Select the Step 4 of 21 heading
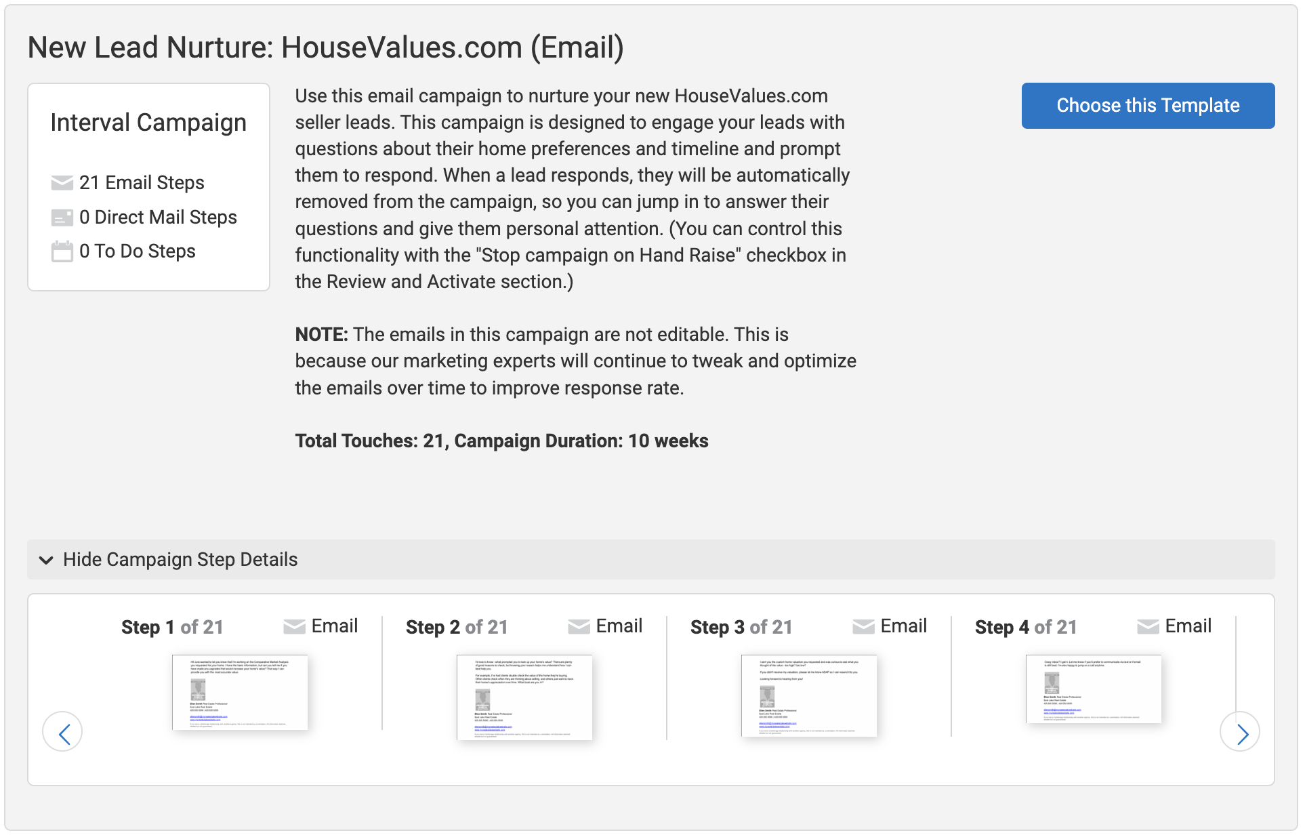This screenshot has height=835, width=1305. 1026,628
